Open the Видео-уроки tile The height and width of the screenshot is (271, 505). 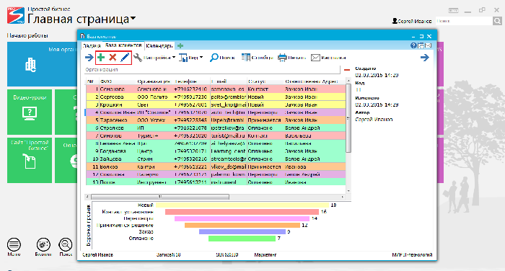pos(30,112)
